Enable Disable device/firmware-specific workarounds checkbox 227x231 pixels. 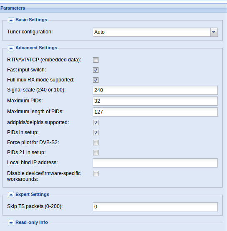96,173
